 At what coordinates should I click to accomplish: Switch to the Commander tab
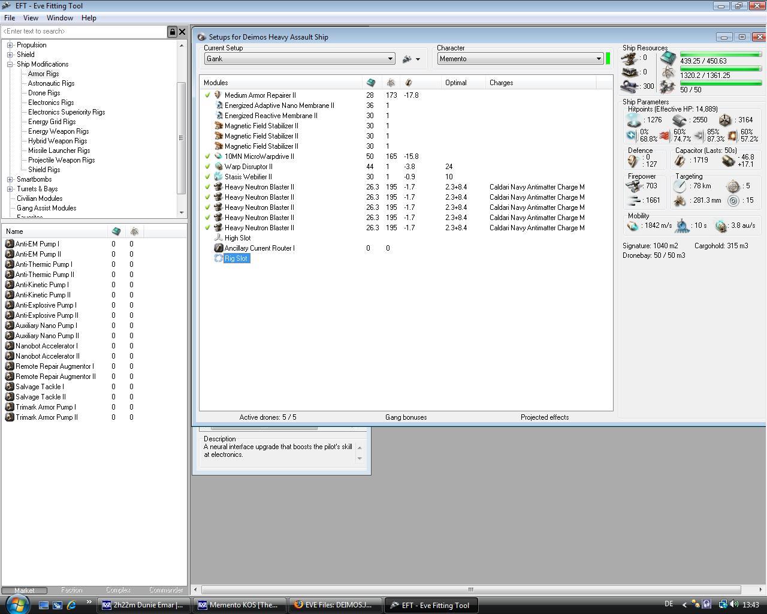click(165, 590)
